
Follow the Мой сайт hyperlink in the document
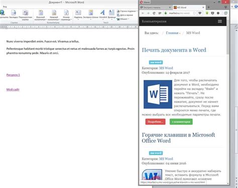click(x=13, y=89)
